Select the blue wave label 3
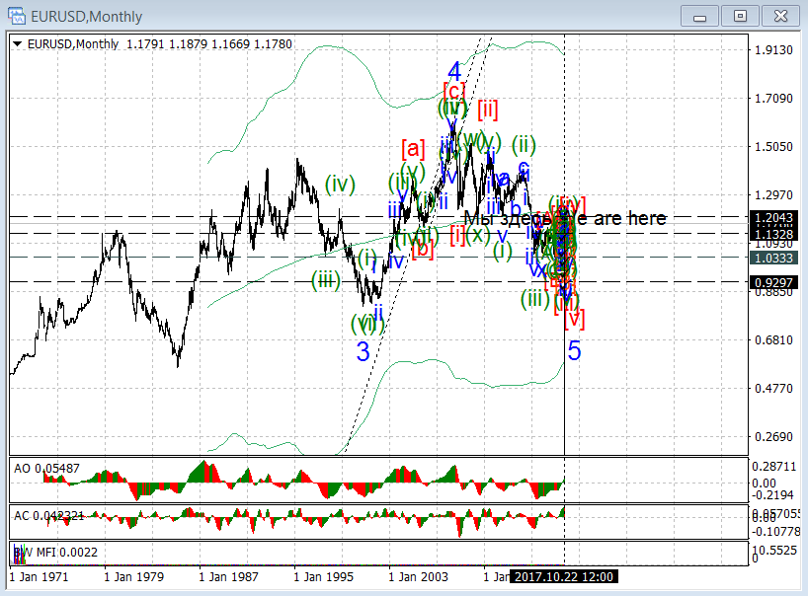808x596 pixels. tap(364, 351)
